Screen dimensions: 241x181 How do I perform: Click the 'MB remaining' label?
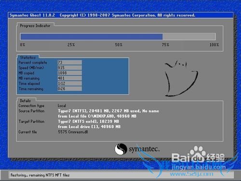coord(29,78)
